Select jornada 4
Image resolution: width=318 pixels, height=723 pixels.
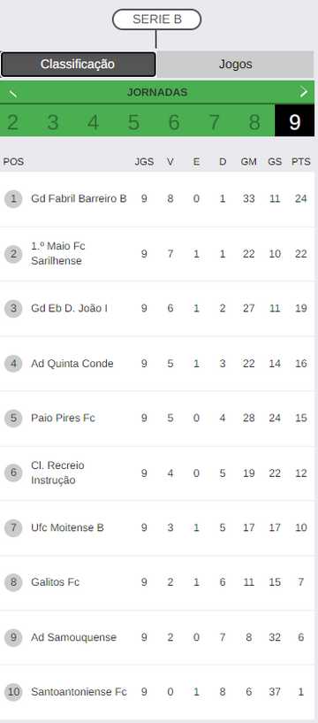pos(94,123)
